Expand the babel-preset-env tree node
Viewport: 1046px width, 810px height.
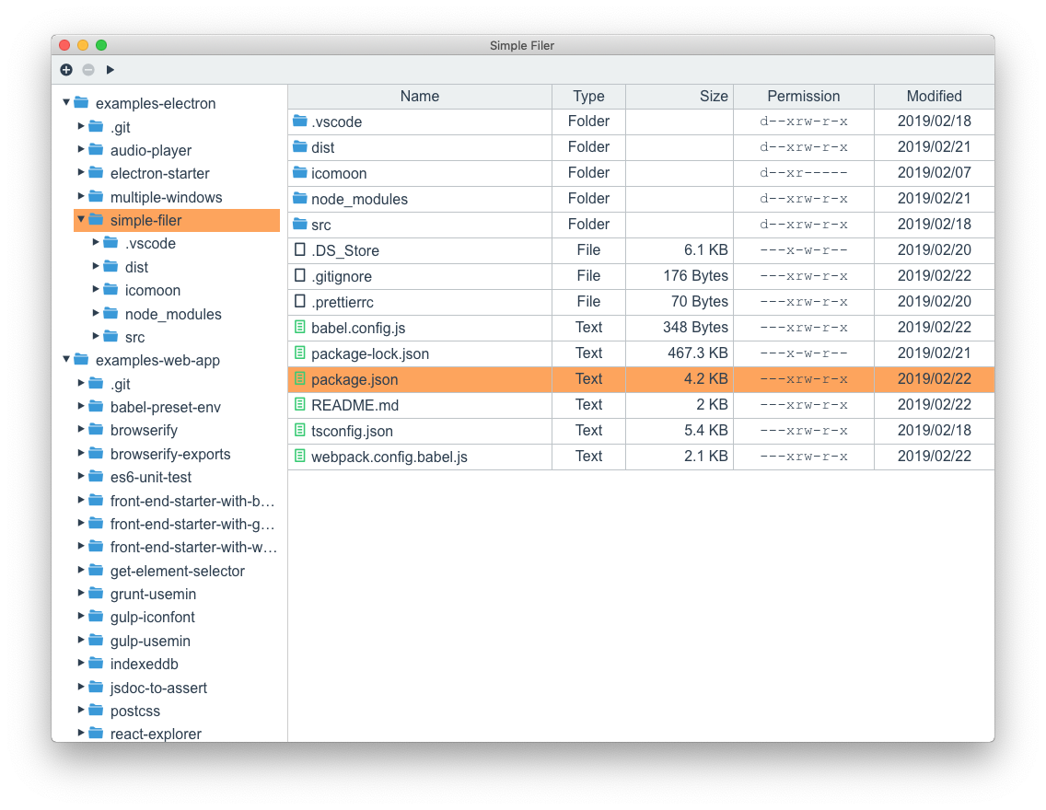pyautogui.click(x=81, y=405)
